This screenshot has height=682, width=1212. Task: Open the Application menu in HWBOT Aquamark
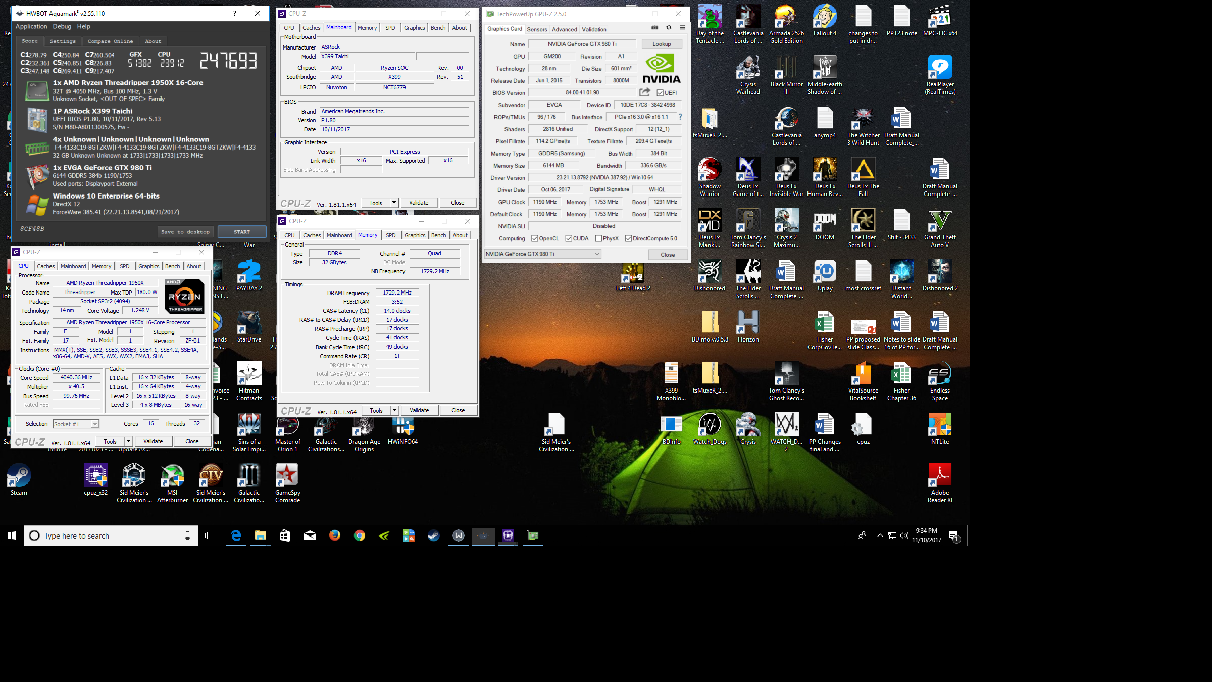coord(31,26)
